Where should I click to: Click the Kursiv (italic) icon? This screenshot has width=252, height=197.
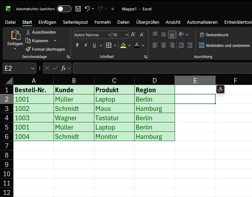(86, 45)
